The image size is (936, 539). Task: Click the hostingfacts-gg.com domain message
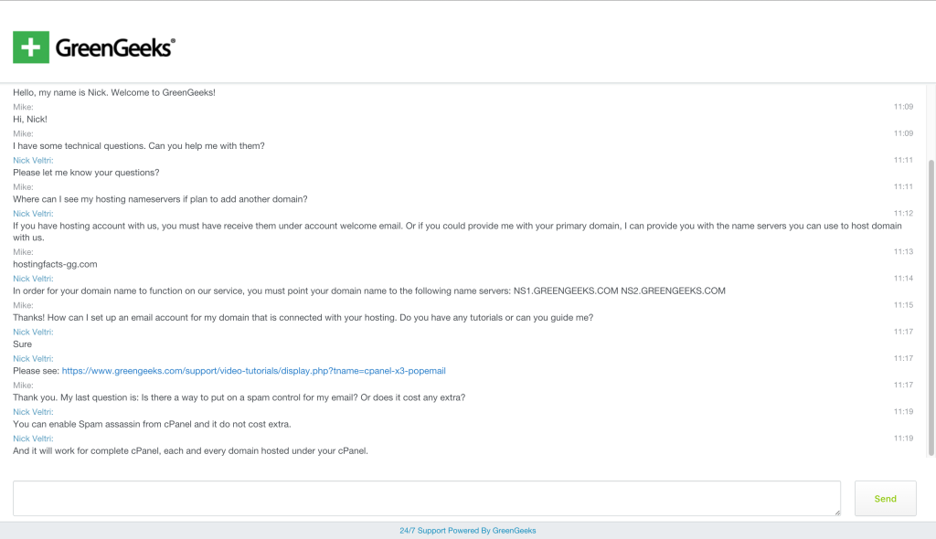click(55, 264)
